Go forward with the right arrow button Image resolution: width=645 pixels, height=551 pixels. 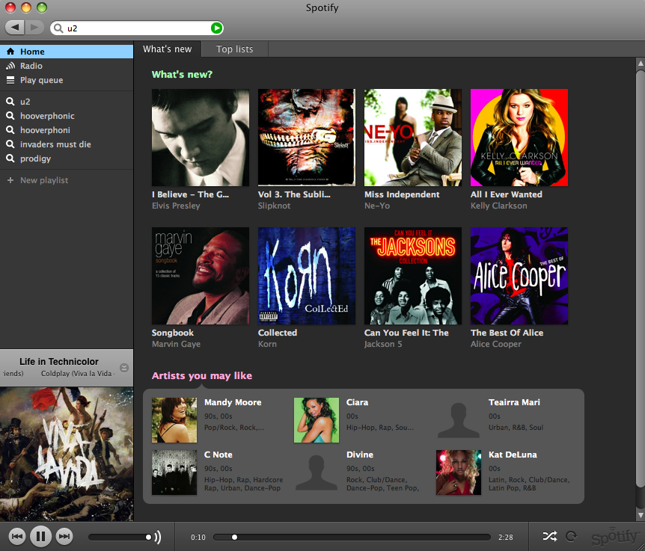point(34,28)
